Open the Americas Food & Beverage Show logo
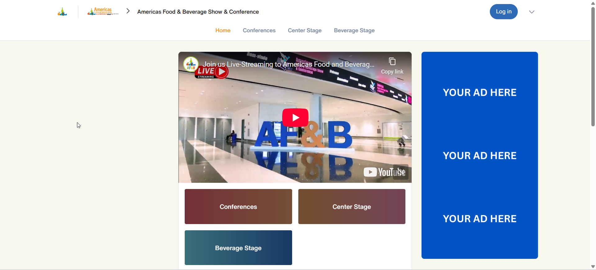 point(103,11)
